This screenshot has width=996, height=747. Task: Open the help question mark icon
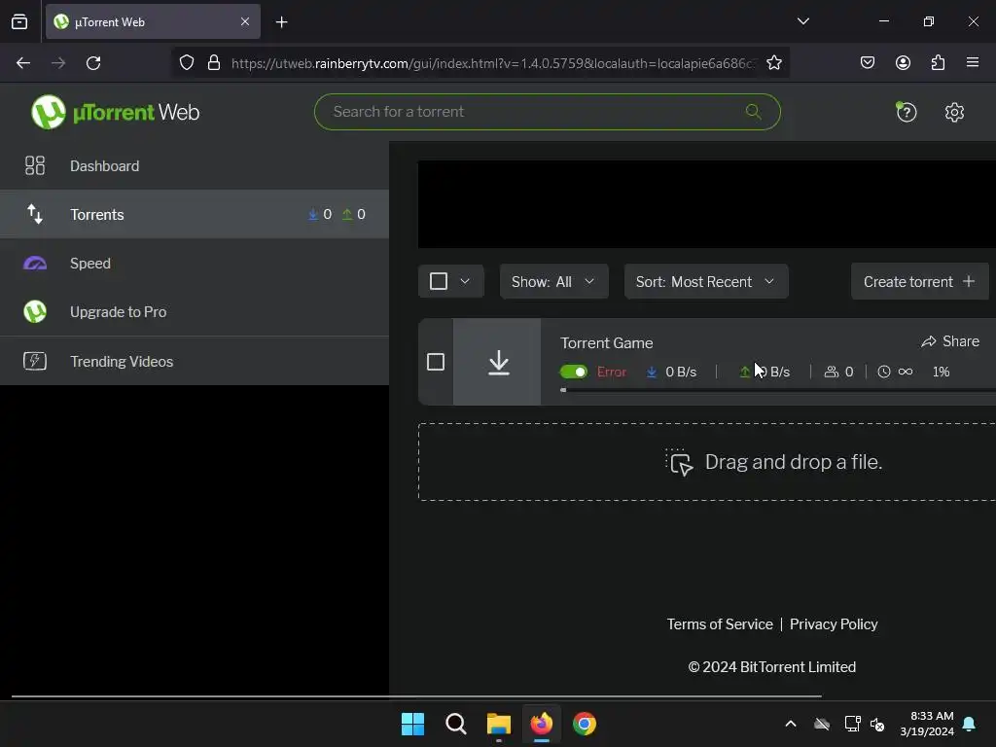click(906, 113)
